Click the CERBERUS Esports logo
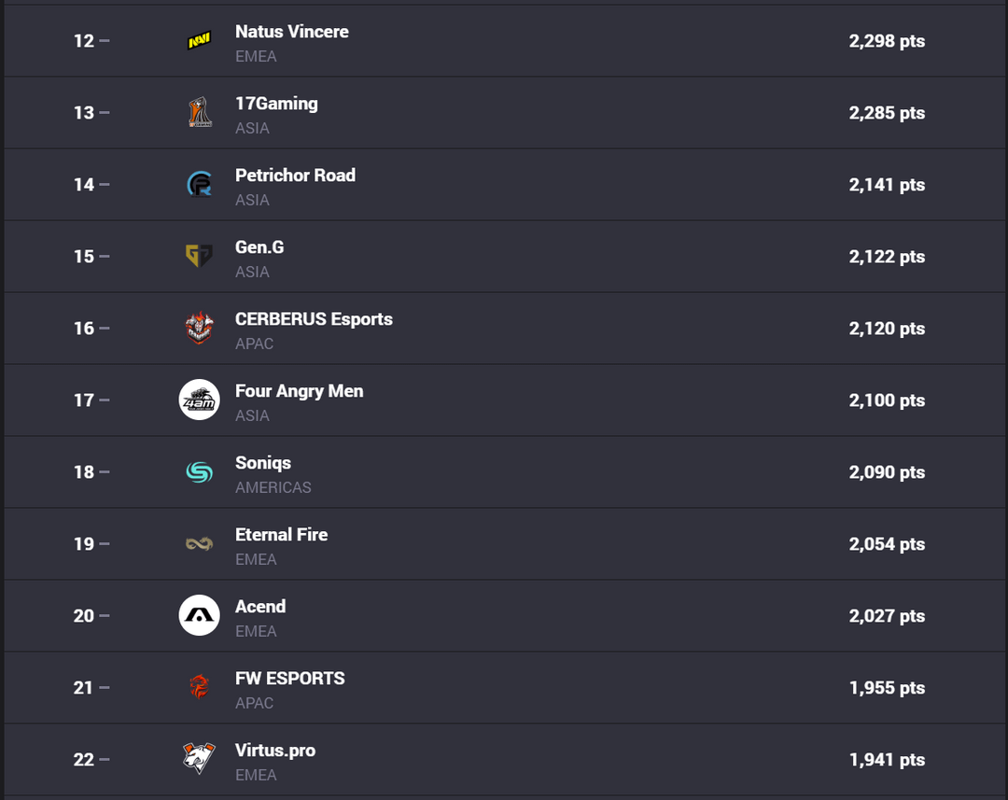The image size is (1008, 800). click(x=199, y=329)
